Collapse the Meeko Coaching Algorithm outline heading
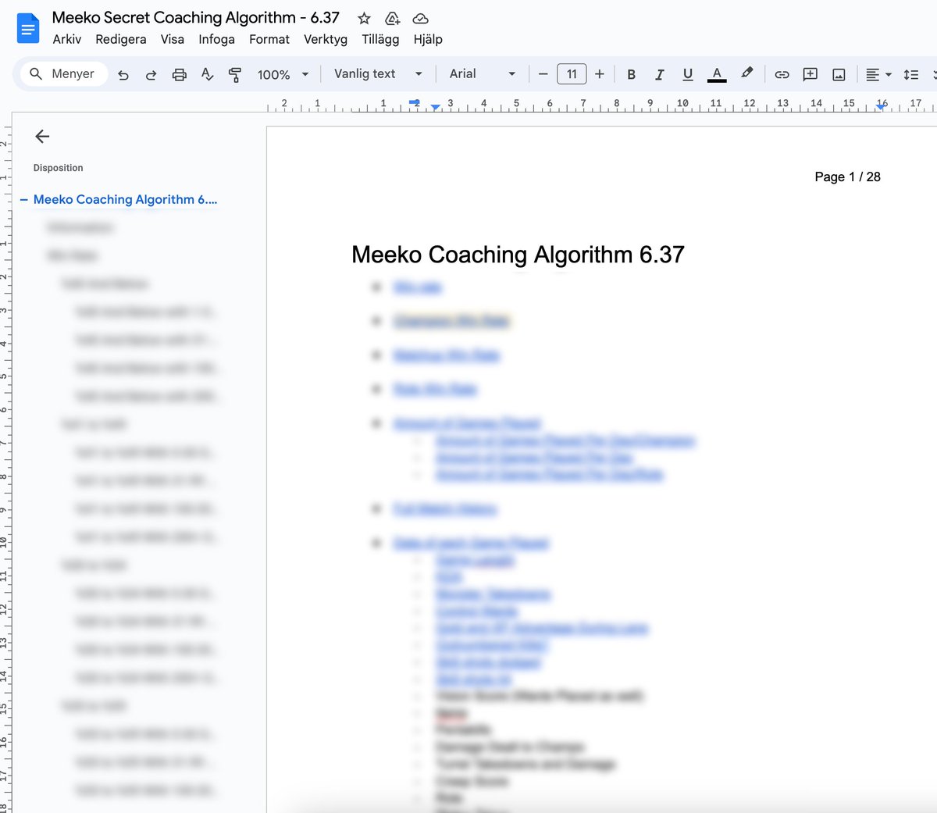This screenshot has height=813, width=937. click(x=23, y=200)
